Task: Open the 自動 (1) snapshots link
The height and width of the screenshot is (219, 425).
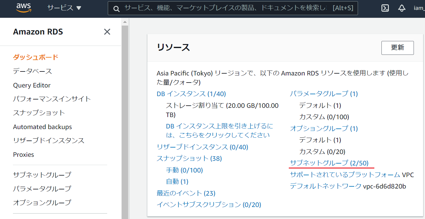Action: click(177, 181)
